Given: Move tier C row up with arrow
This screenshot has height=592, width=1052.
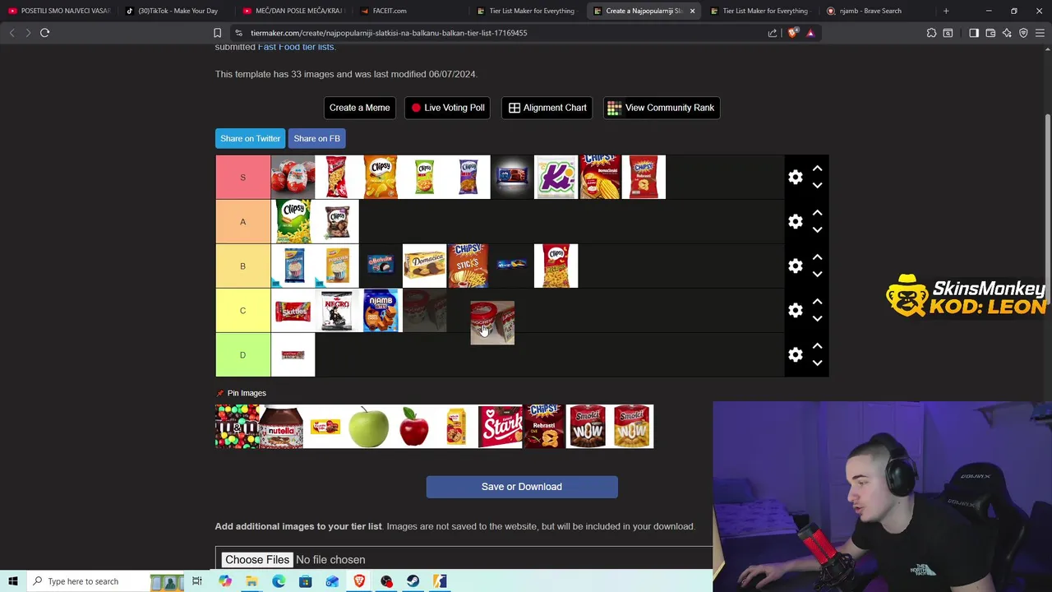Looking at the screenshot, I should point(817,301).
